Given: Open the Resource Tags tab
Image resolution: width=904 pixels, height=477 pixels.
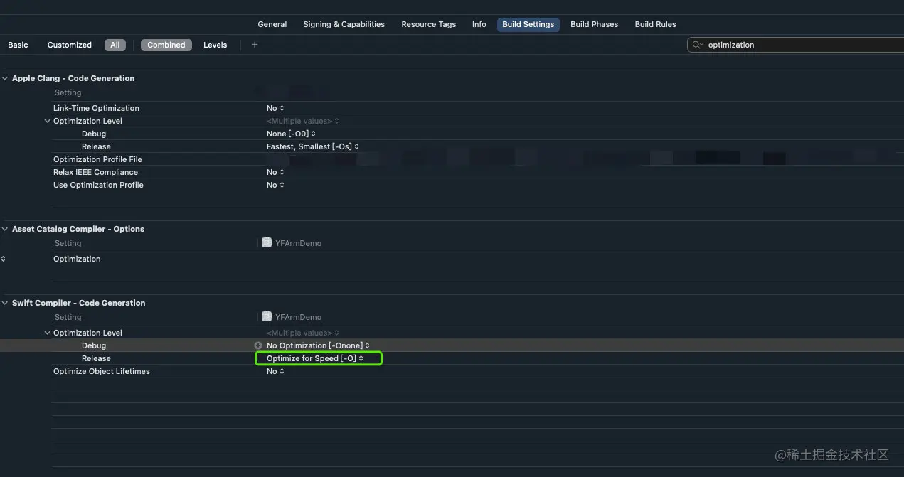Looking at the screenshot, I should pyautogui.click(x=428, y=24).
